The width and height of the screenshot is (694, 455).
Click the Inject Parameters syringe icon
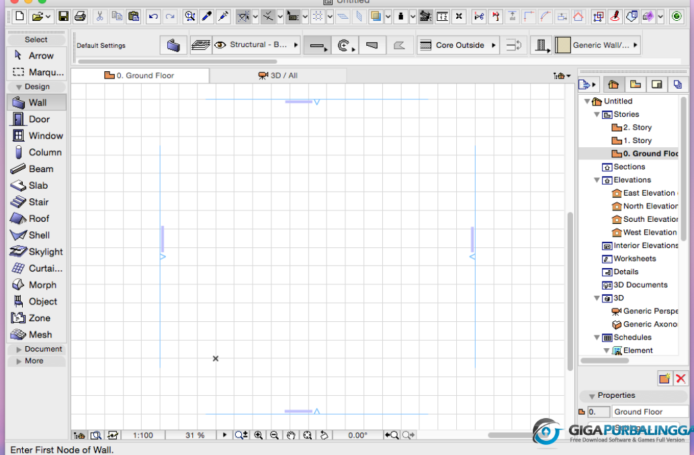click(x=223, y=17)
